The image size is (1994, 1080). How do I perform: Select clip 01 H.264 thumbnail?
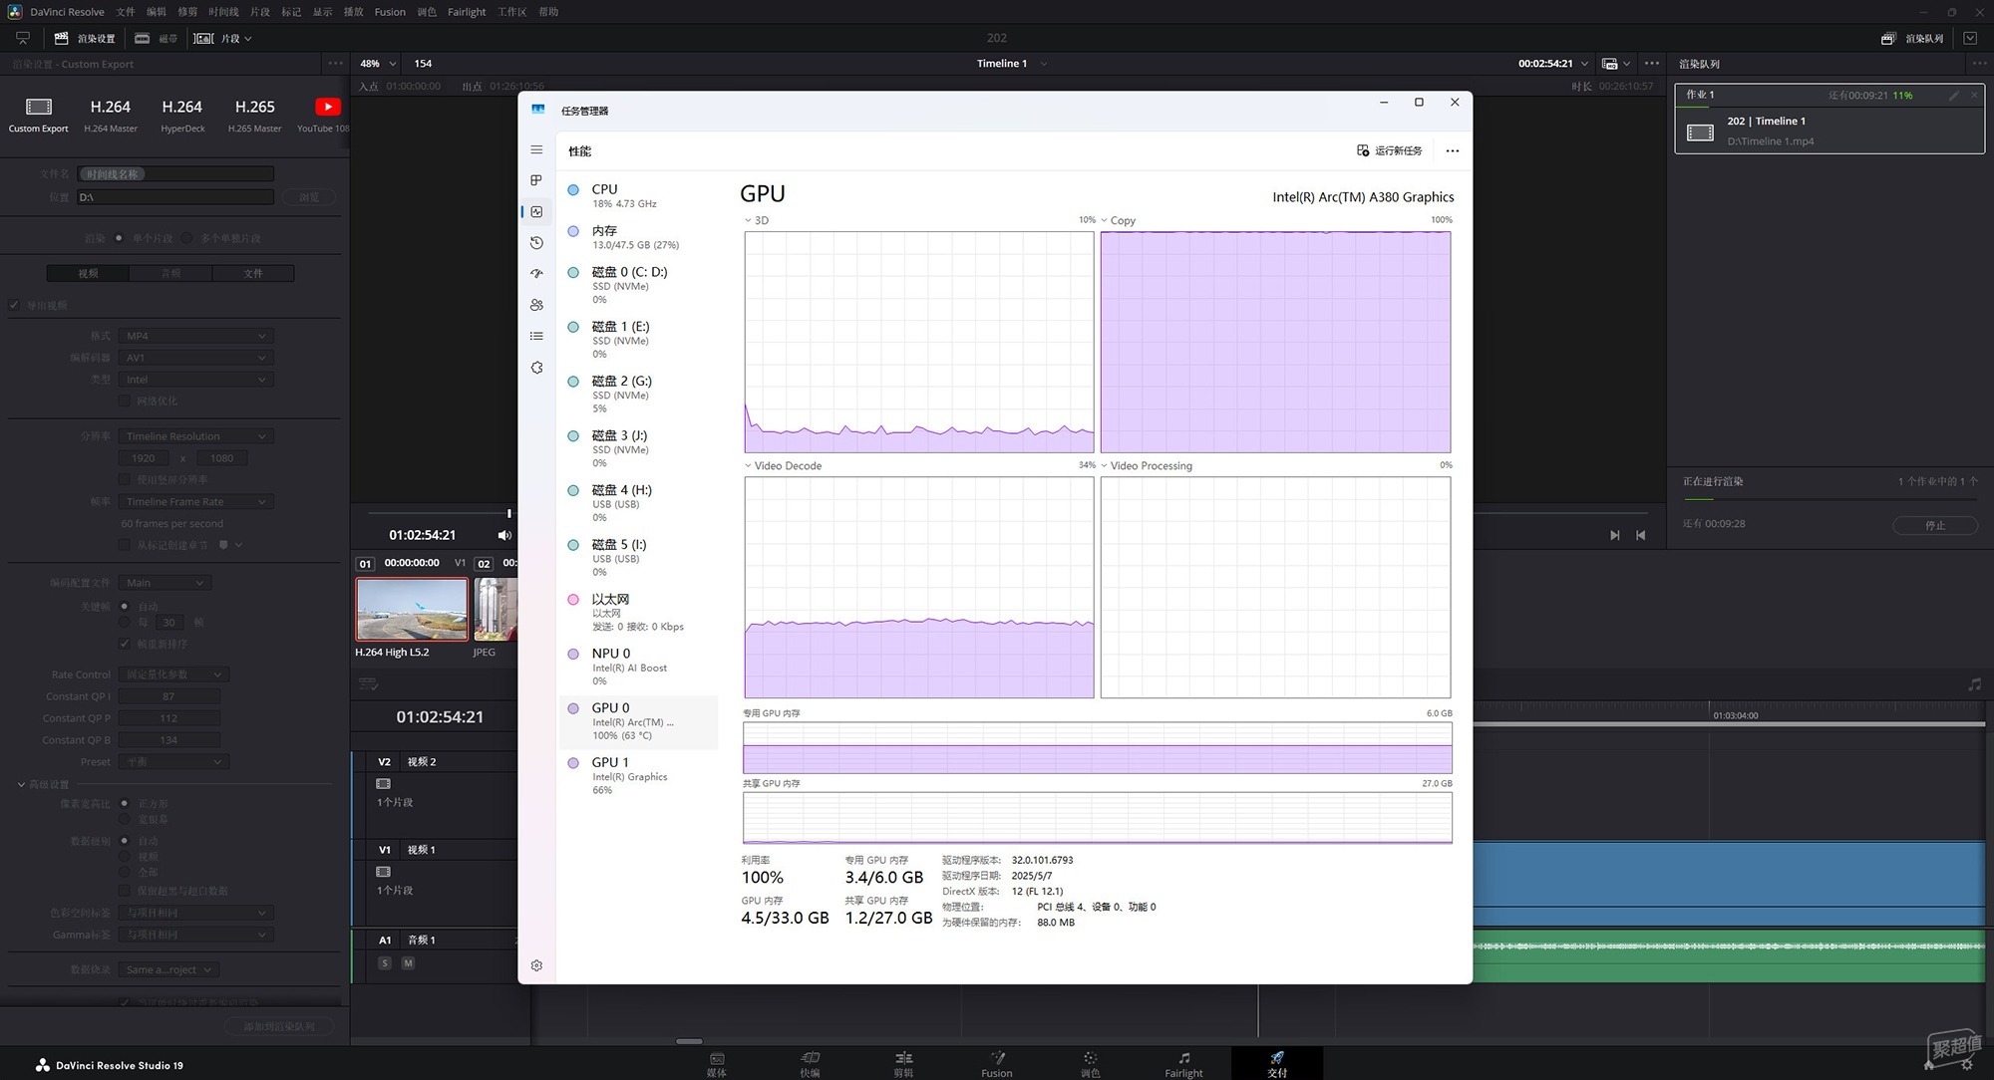(412, 609)
